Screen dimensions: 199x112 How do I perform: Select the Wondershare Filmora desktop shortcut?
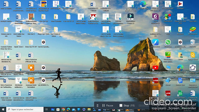point(131,19)
